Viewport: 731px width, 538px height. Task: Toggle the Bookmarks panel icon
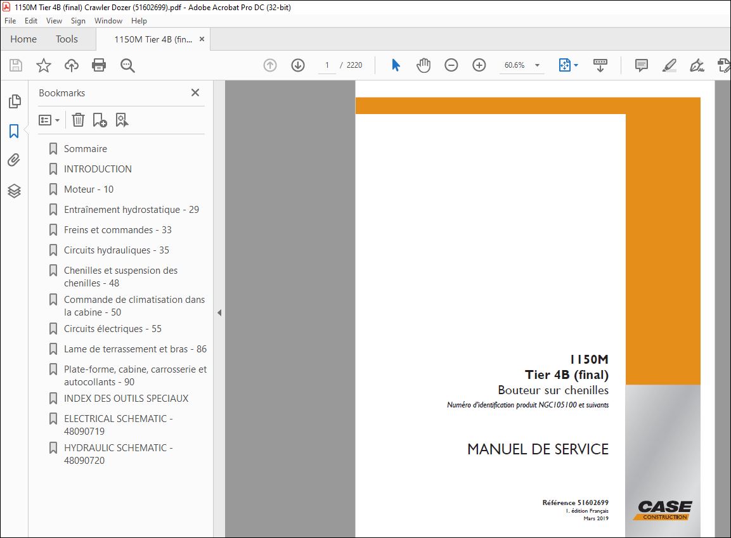pyautogui.click(x=14, y=131)
